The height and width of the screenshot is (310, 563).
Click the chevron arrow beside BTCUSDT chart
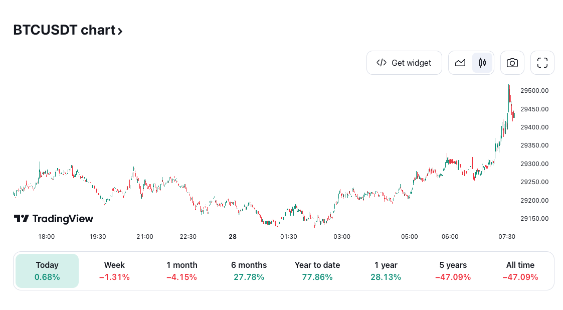[120, 31]
